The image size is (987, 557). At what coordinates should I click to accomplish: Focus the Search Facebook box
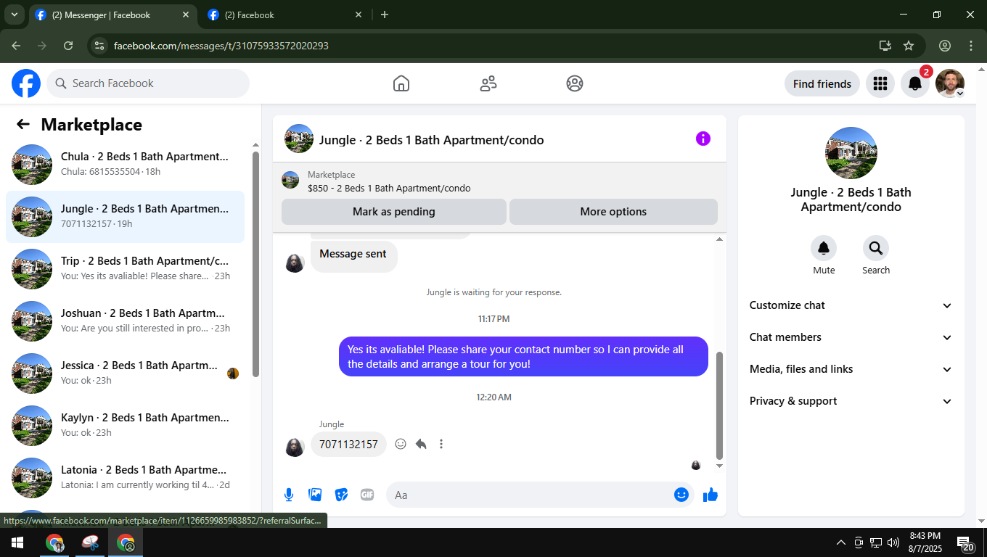click(148, 83)
